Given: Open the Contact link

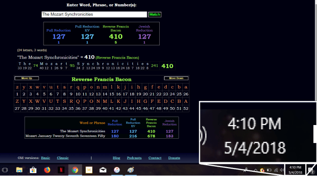Looking at the screenshot, I should (x=155, y=158).
